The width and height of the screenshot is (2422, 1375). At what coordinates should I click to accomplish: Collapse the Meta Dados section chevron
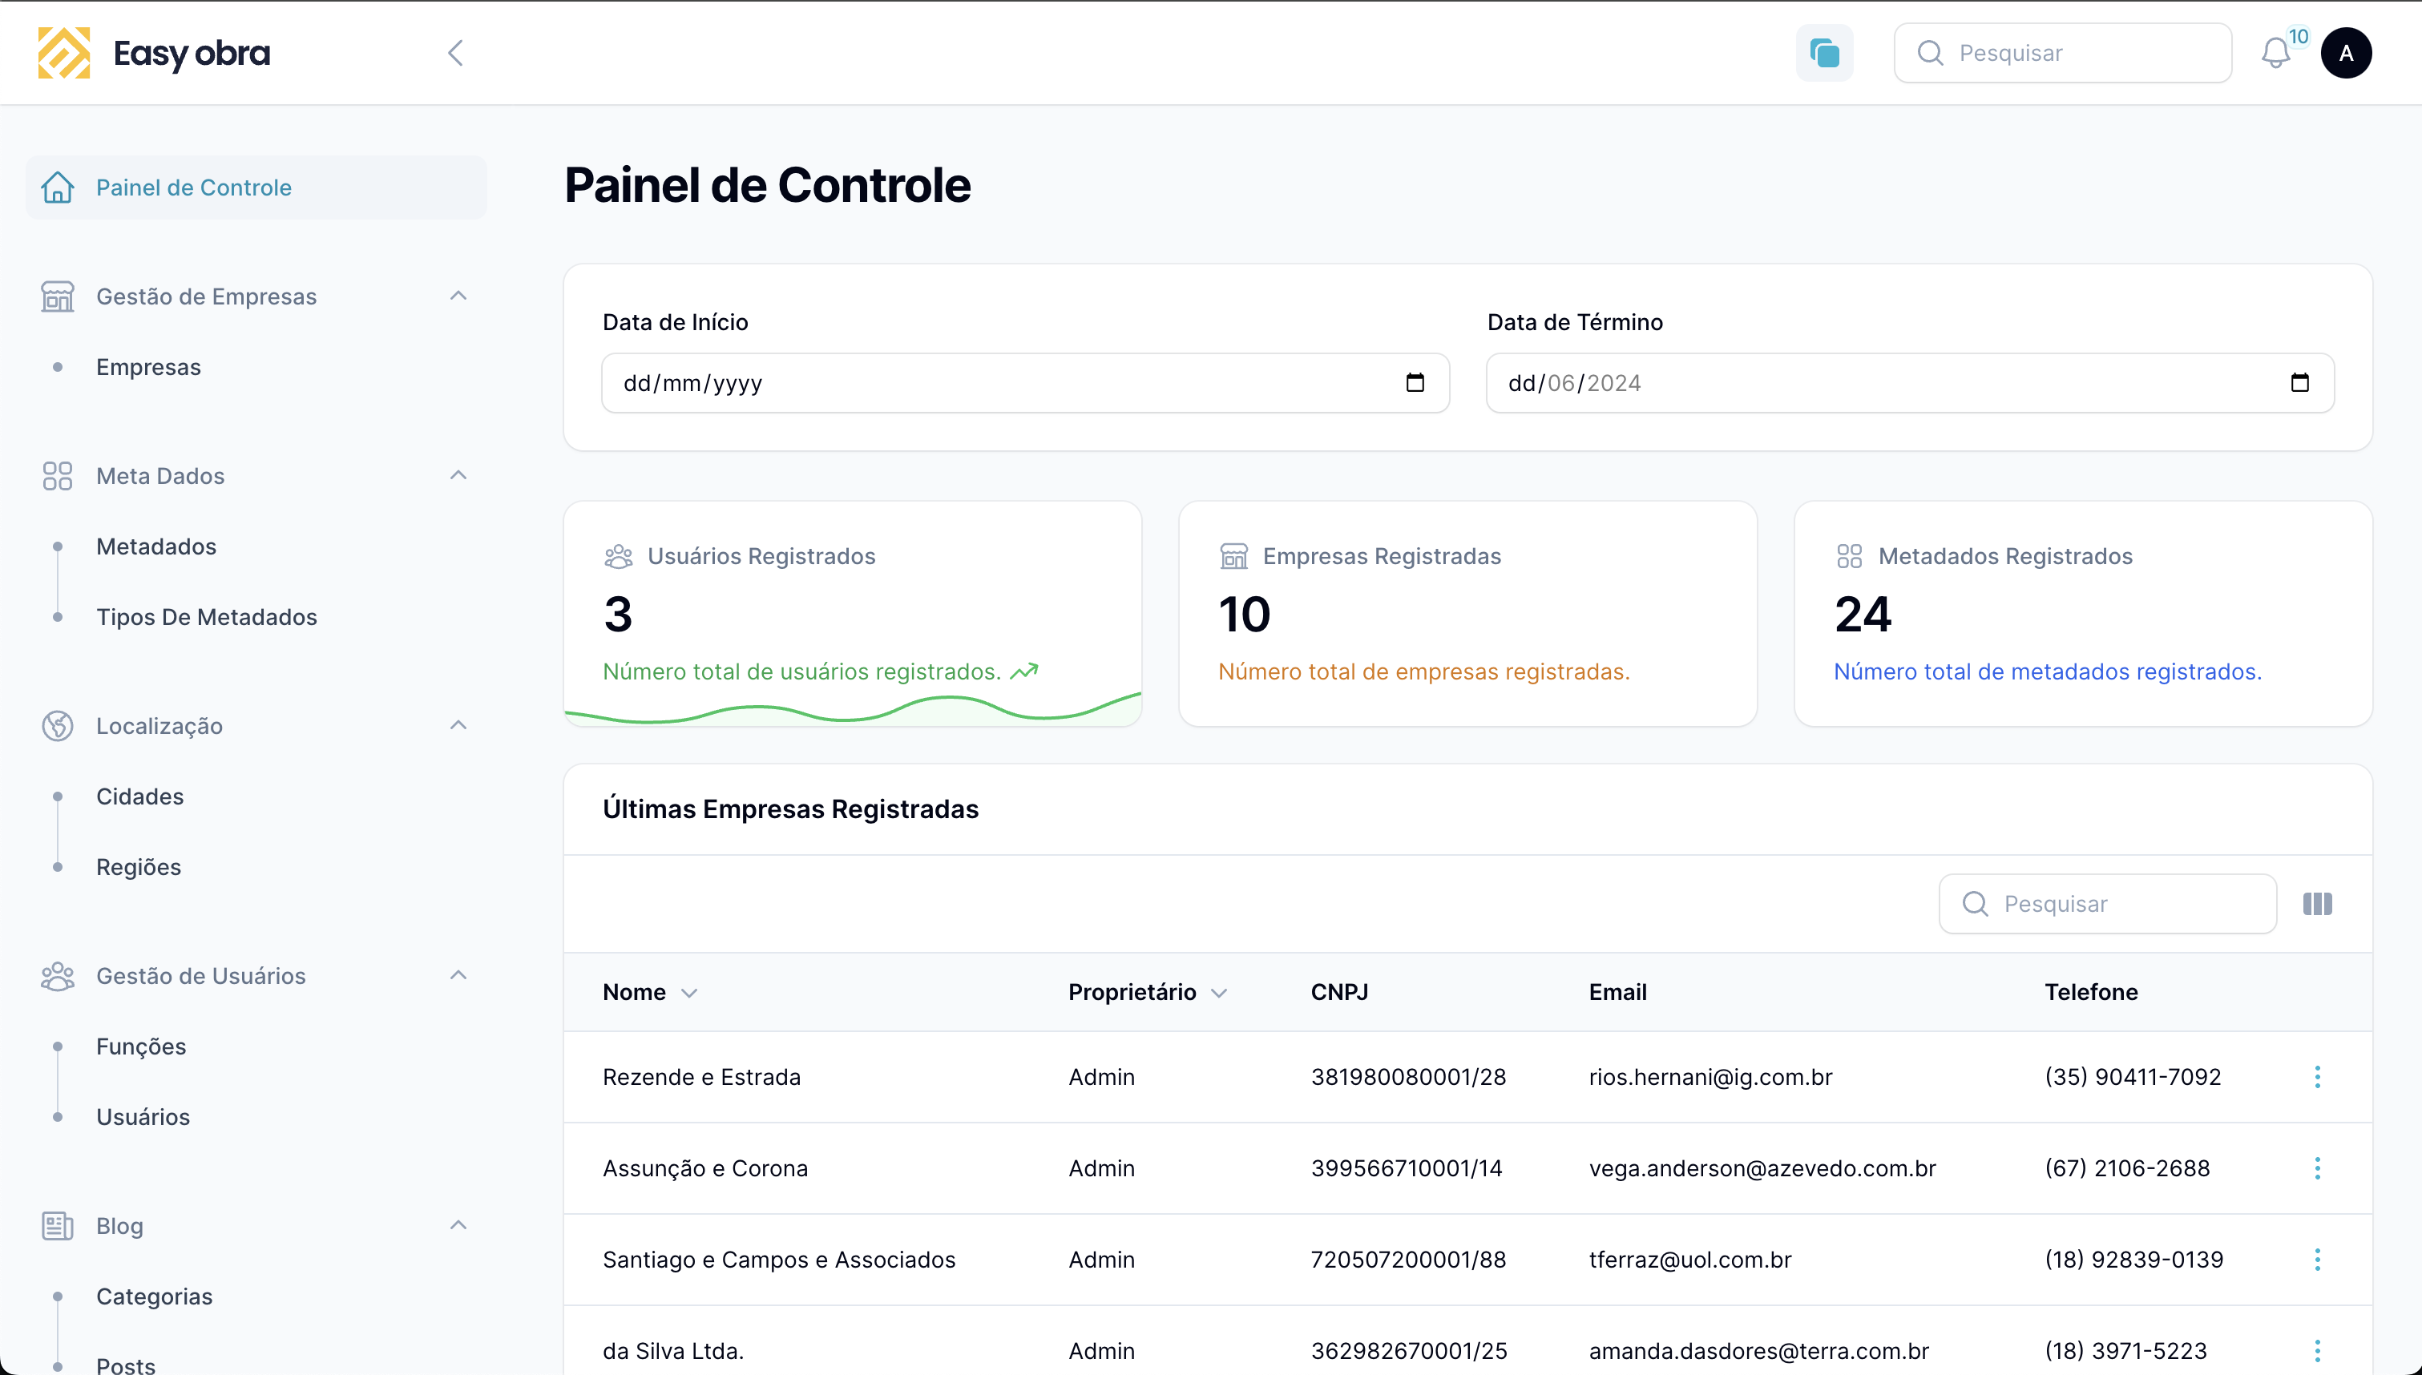pyautogui.click(x=458, y=476)
